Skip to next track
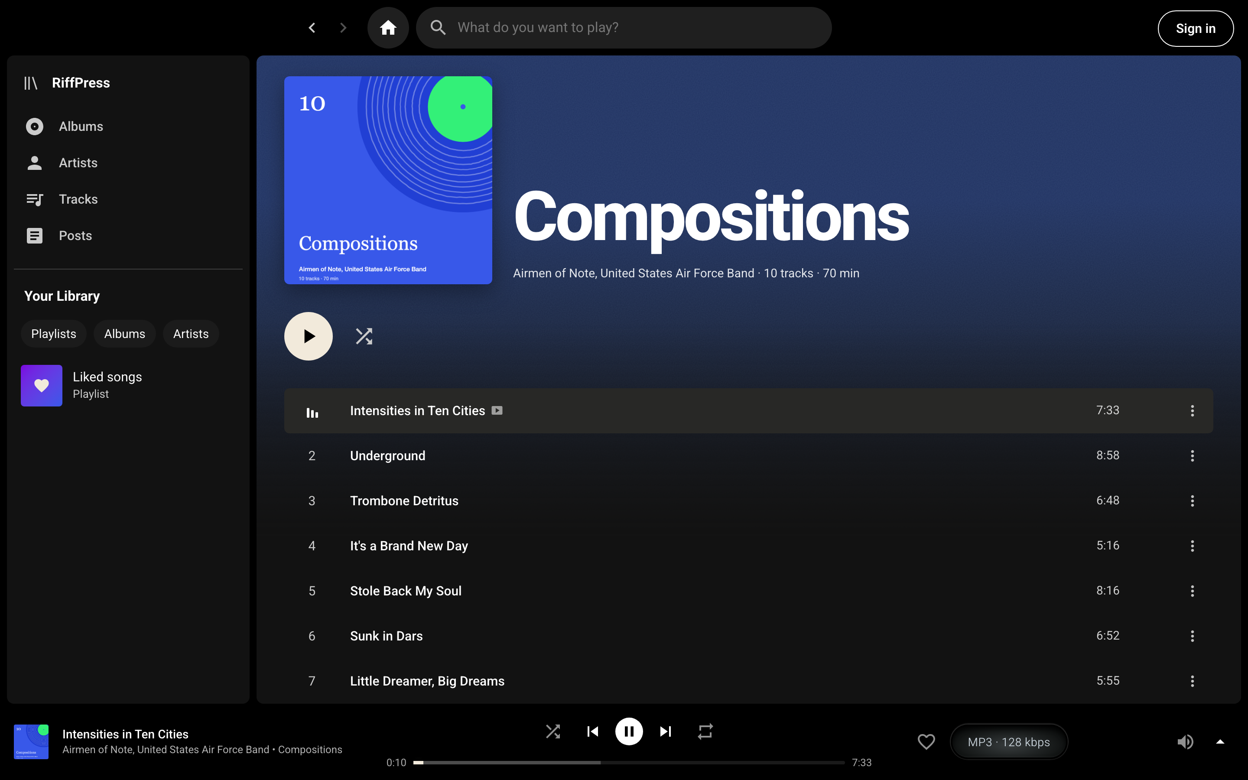Viewport: 1248px width, 780px height. coord(666,731)
